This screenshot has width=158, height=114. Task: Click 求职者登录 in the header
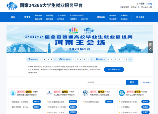tap(124, 7)
